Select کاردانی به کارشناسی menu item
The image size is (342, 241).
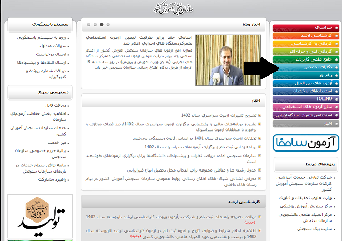click(306, 44)
